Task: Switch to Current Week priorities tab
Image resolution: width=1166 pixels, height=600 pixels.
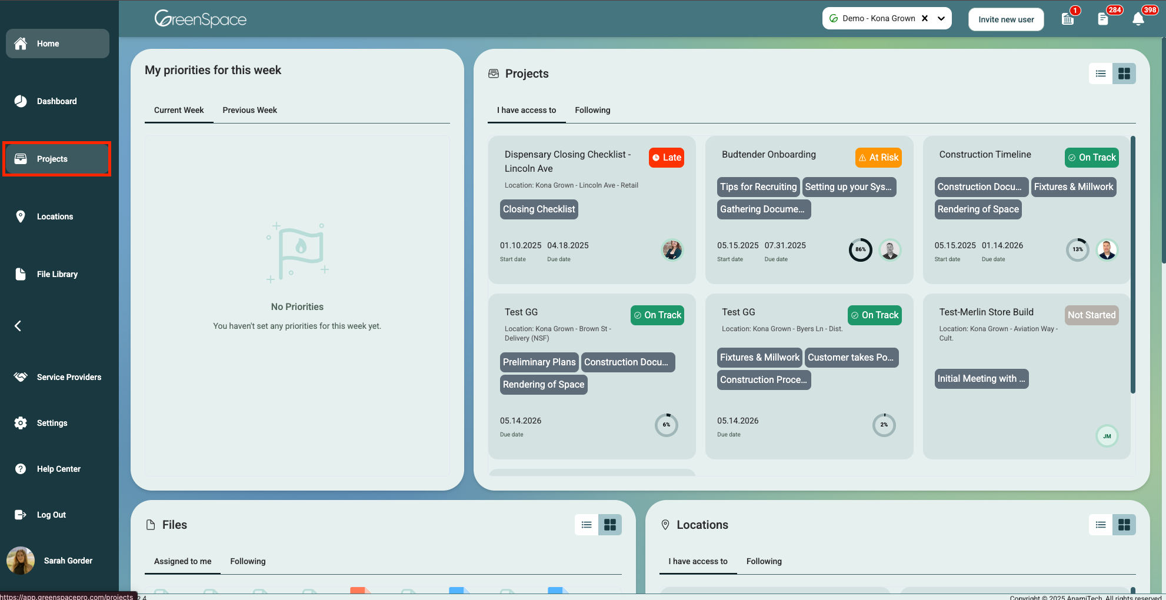Action: coord(179,110)
